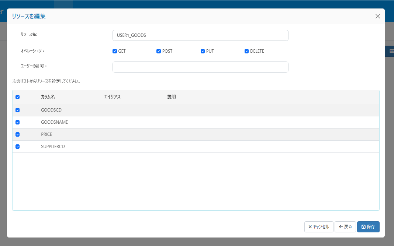Click the table icon behind the dialog
This screenshot has height=246, width=394.
coord(391,51)
